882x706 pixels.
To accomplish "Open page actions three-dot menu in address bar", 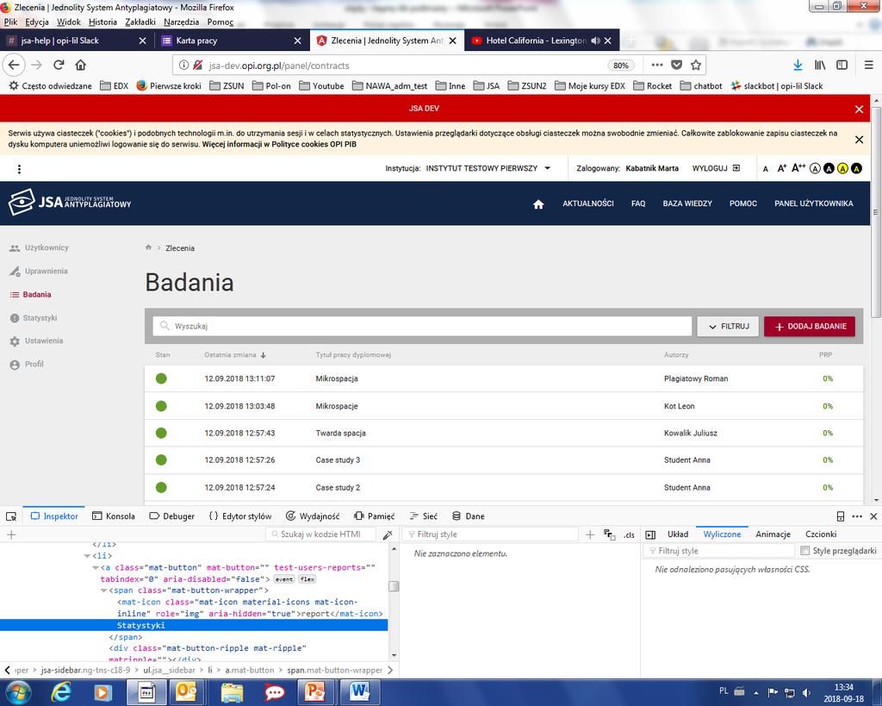I will coord(657,66).
